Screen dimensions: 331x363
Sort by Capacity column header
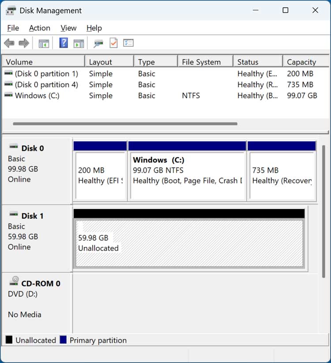[306, 62]
